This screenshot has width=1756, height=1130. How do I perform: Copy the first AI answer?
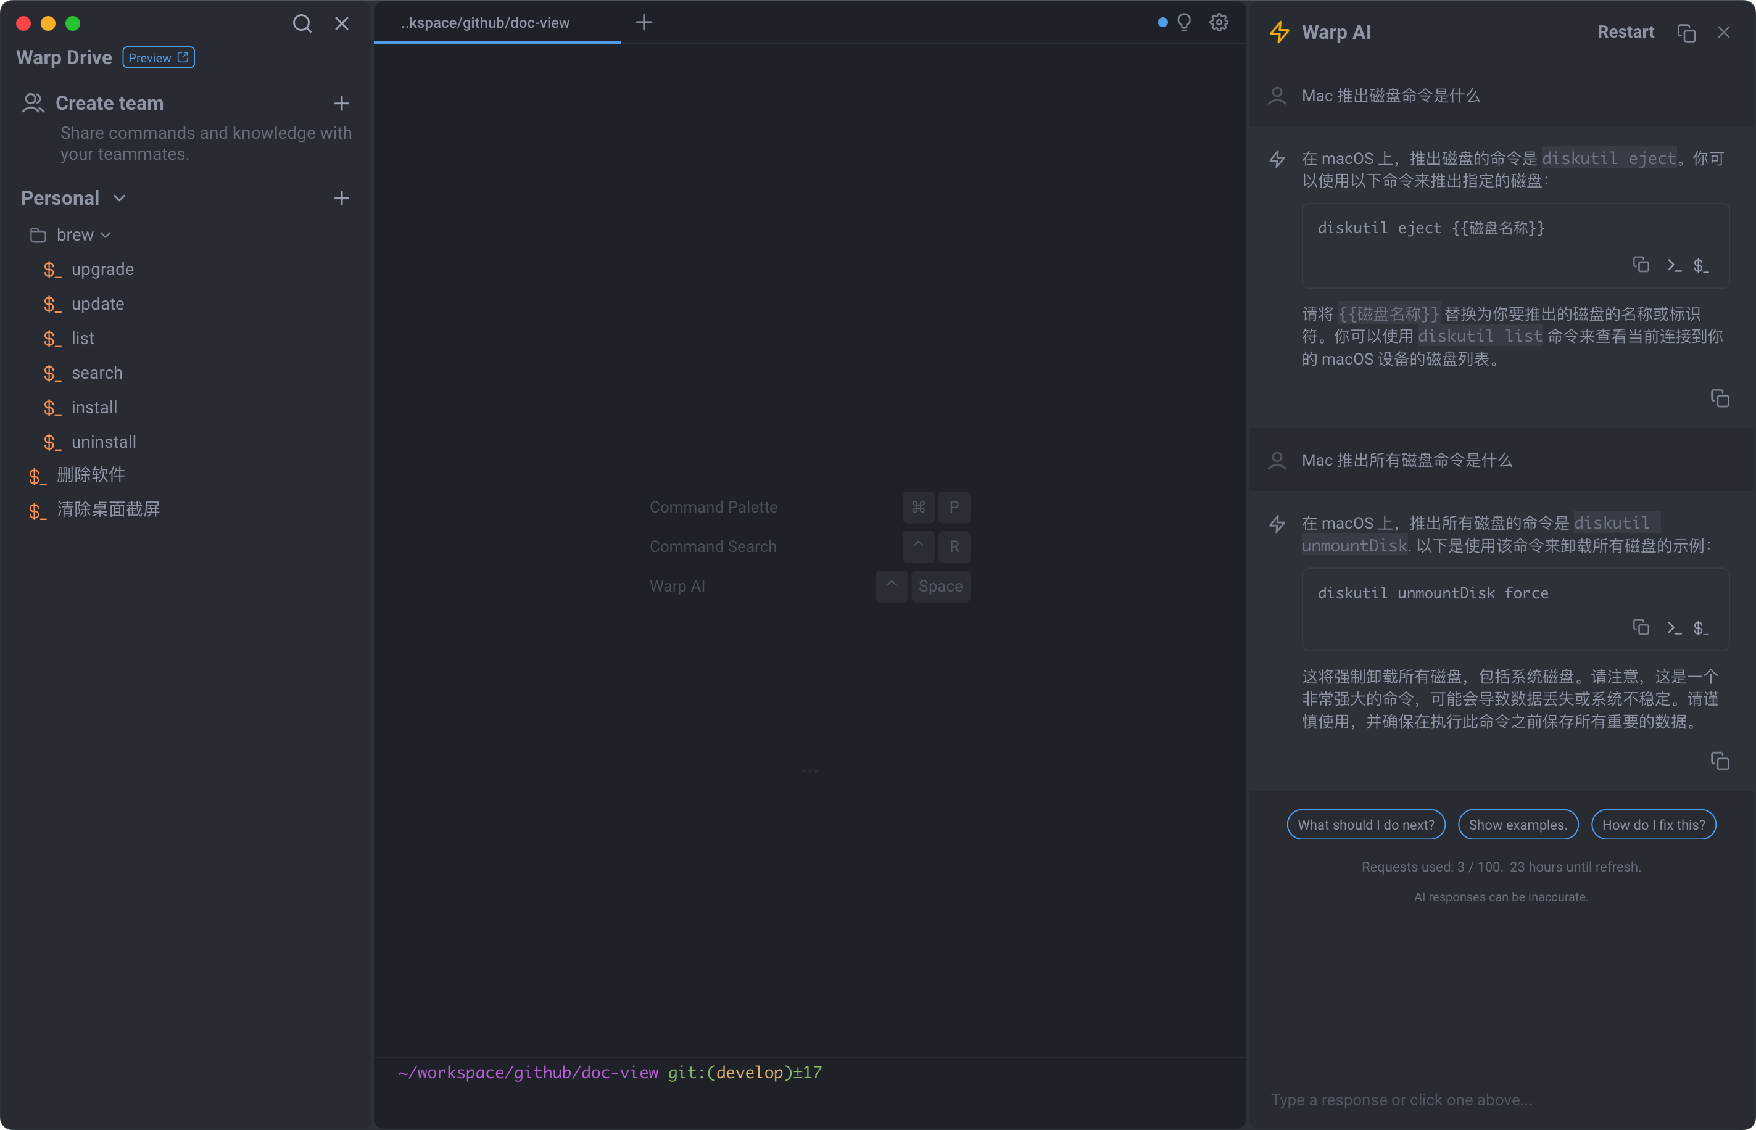coord(1720,398)
